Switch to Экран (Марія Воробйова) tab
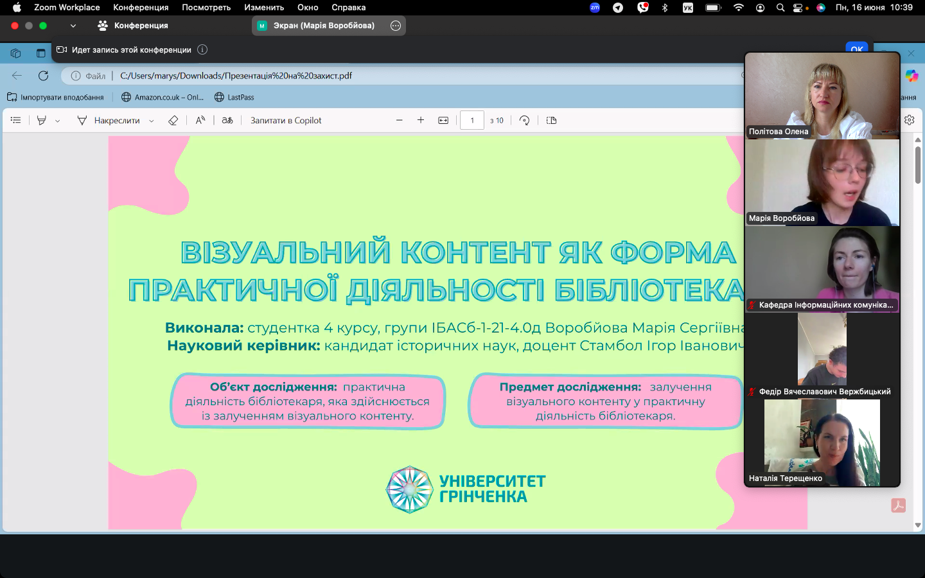The height and width of the screenshot is (578, 925). click(323, 26)
